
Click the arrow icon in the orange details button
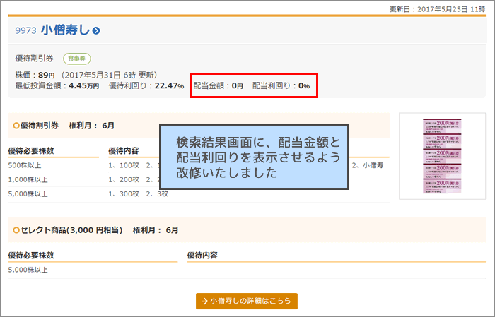pyautogui.click(x=205, y=301)
